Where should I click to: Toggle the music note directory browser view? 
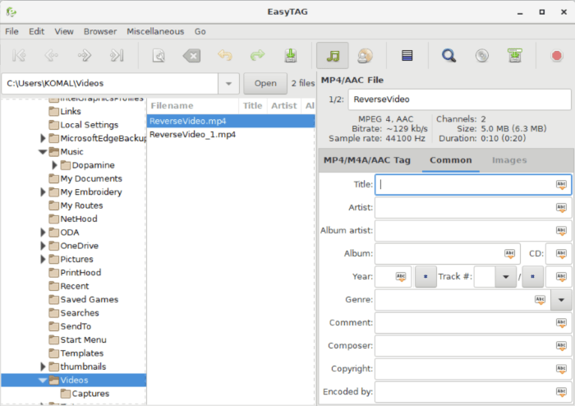(333, 56)
